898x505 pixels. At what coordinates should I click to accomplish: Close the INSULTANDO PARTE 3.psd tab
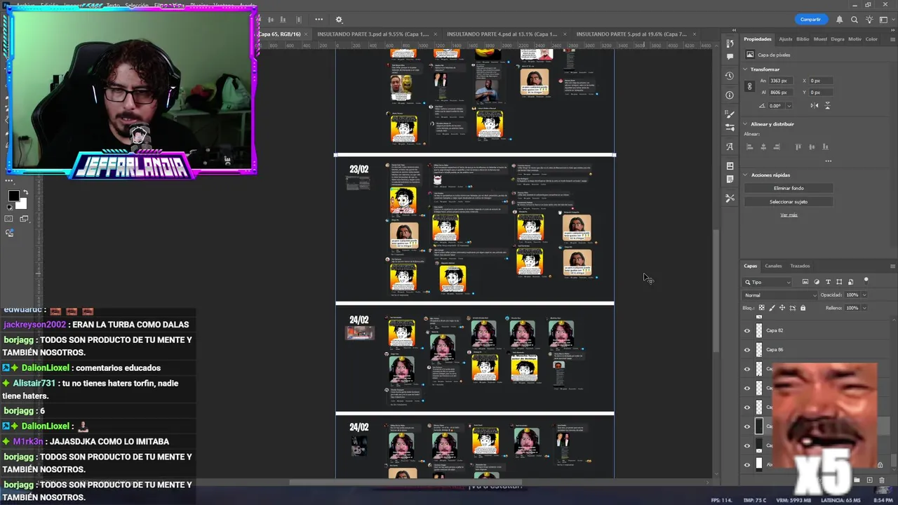(436, 34)
